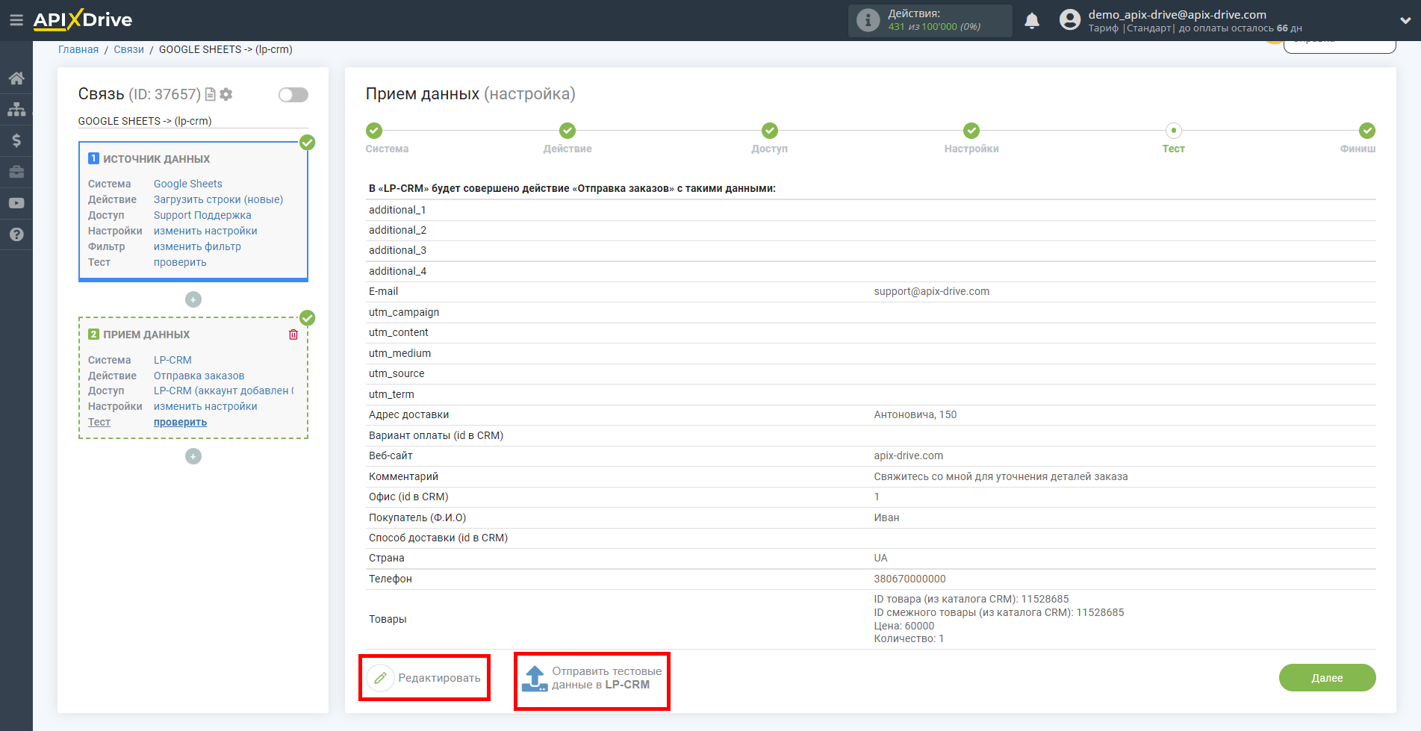Click Support Поддержка access link

pyautogui.click(x=202, y=215)
